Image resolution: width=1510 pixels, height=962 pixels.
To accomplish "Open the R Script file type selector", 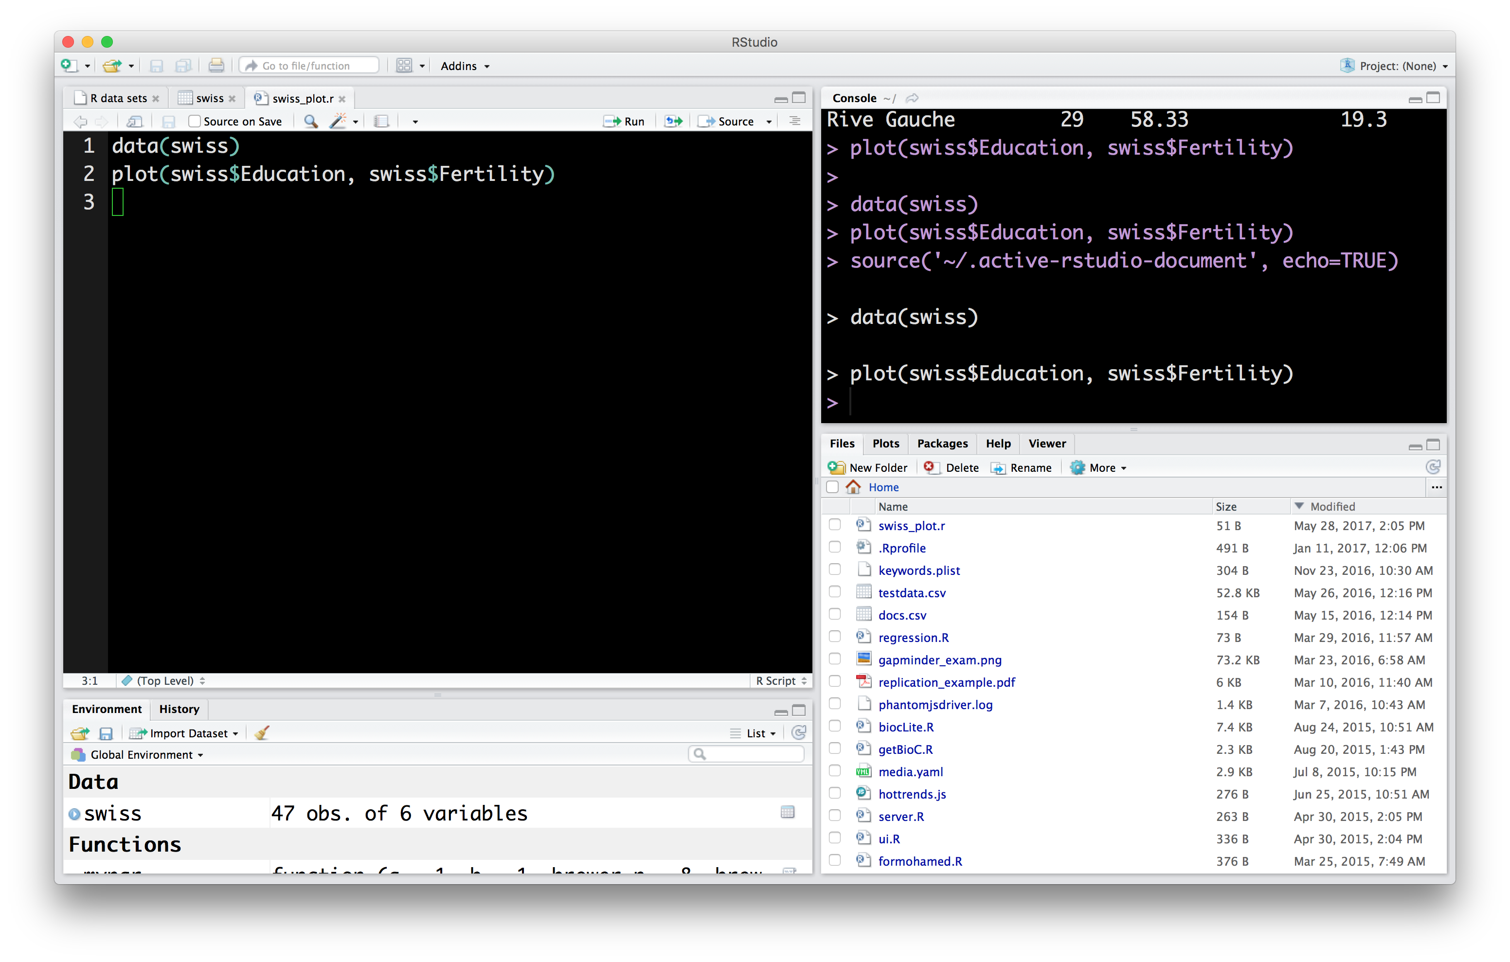I will [781, 680].
